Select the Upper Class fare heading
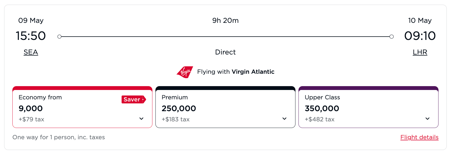The width and height of the screenshot is (455, 153). tap(322, 97)
